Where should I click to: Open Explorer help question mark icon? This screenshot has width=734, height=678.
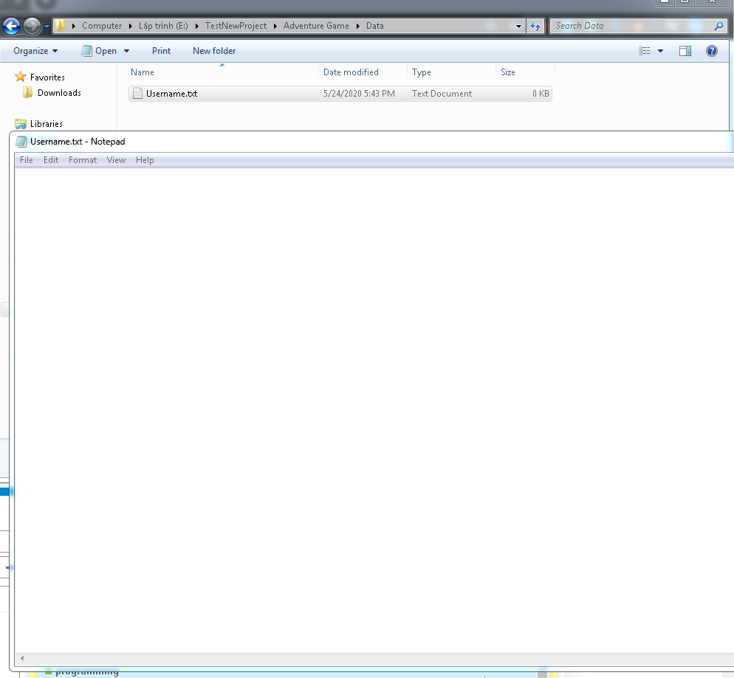click(711, 51)
